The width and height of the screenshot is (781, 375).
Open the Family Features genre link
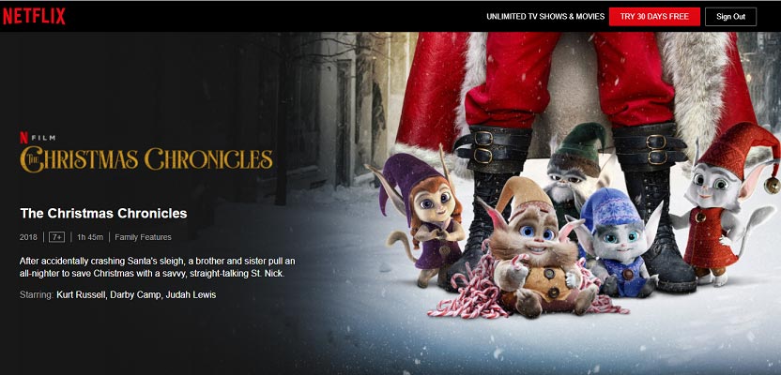[143, 237]
